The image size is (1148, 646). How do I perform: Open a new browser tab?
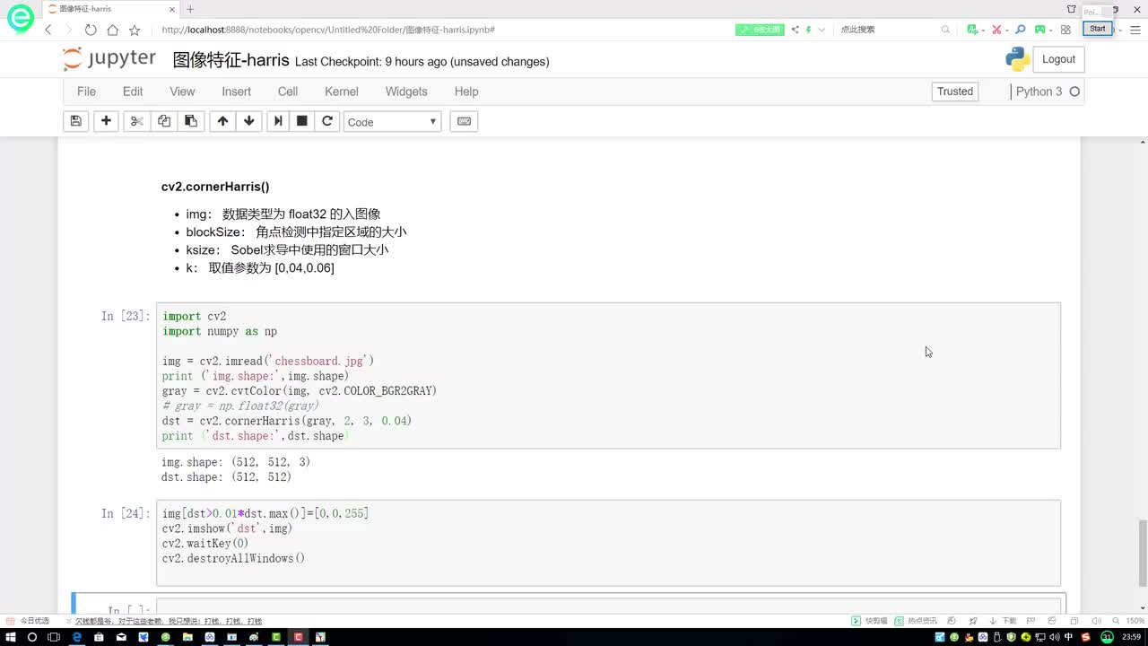(190, 9)
